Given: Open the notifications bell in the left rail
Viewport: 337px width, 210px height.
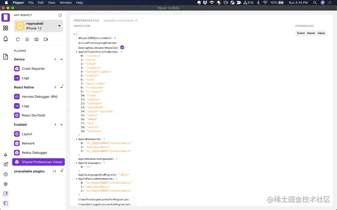Looking at the screenshot, I should click(6, 39).
